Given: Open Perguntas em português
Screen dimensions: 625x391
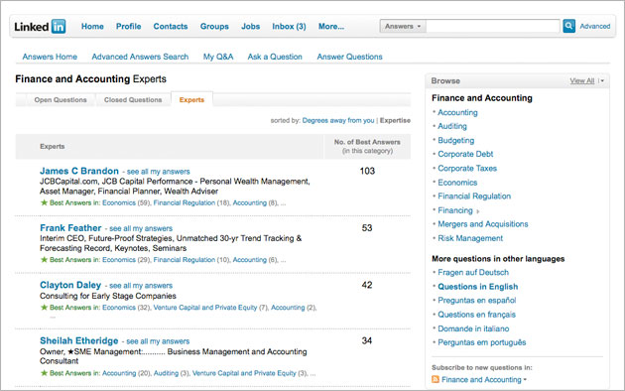Looking at the screenshot, I should pos(481,342).
